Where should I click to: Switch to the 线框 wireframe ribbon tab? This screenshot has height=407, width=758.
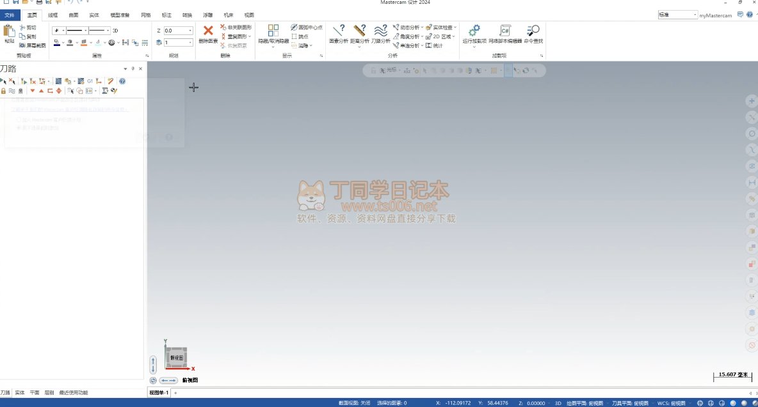point(52,15)
